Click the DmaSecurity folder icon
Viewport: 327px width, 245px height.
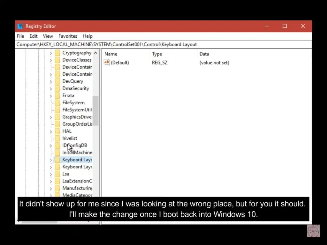pos(57,89)
